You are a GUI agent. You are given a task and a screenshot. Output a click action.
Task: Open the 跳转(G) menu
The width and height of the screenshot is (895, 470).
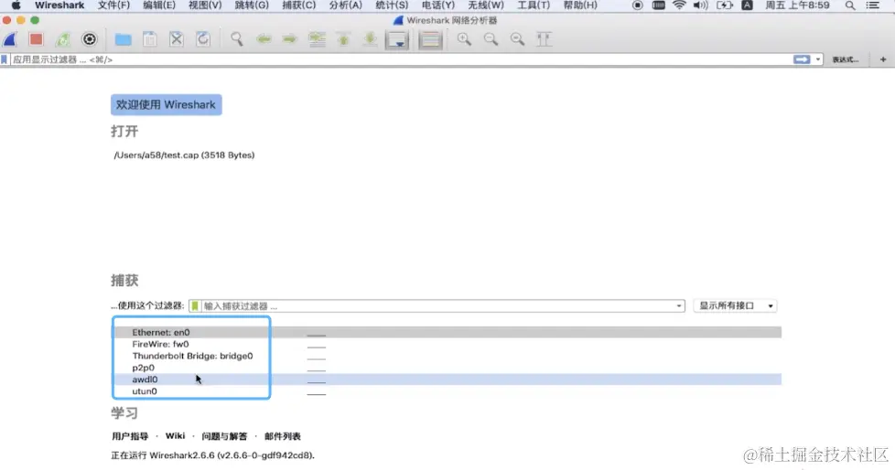tap(252, 5)
